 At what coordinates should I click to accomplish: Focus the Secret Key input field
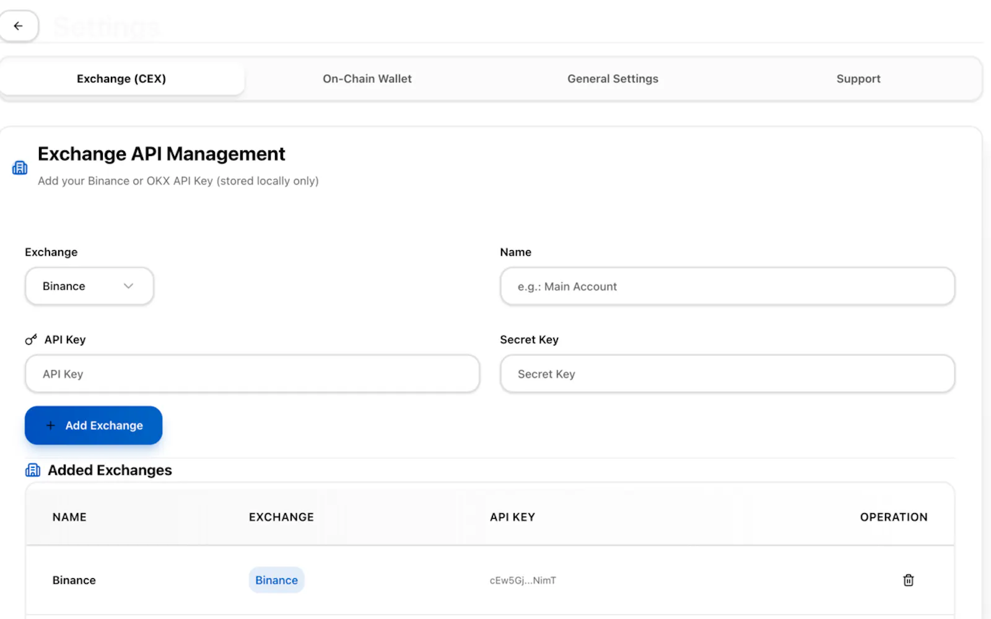pos(728,374)
